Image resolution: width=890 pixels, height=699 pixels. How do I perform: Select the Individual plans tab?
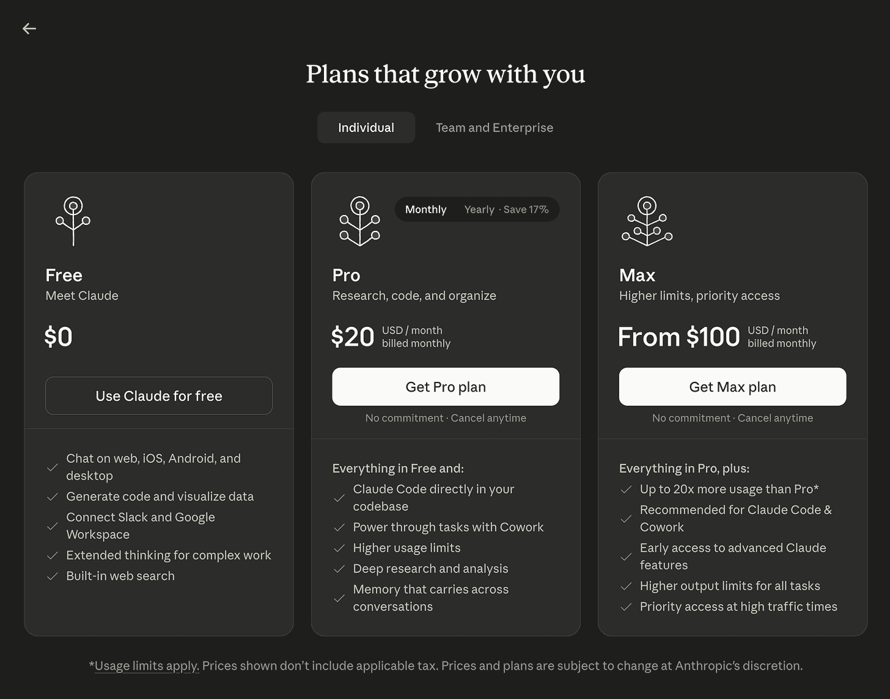(x=366, y=128)
